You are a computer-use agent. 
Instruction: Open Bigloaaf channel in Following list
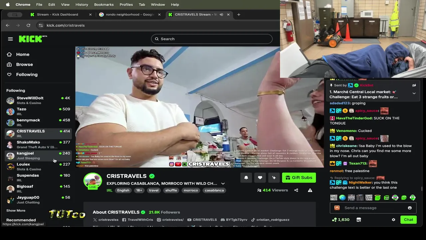[x=38, y=188]
